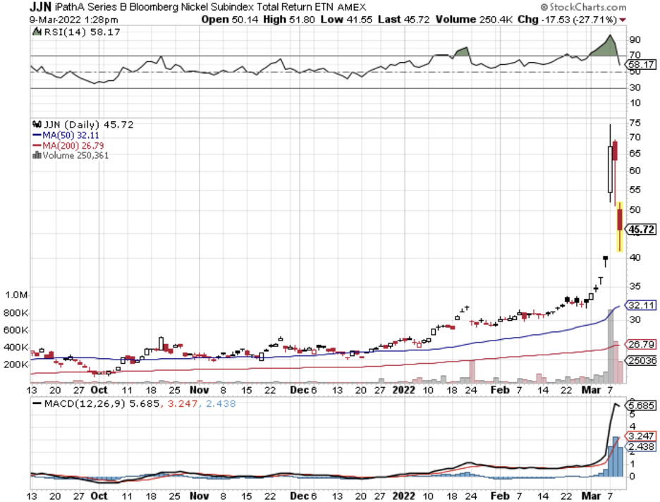
Task: Click the blue 2.438 MACD histogram value
Action: 221,403
